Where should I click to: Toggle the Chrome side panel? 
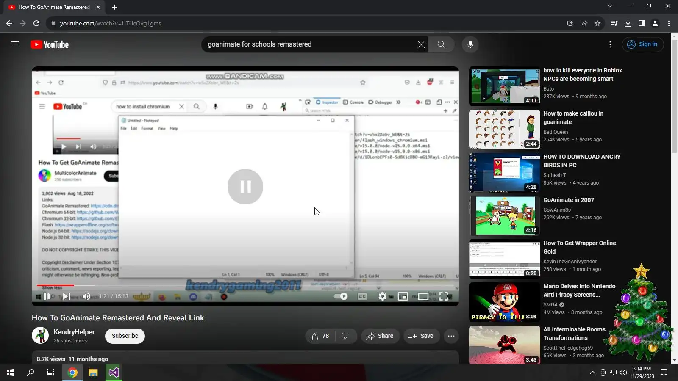pos(642,23)
